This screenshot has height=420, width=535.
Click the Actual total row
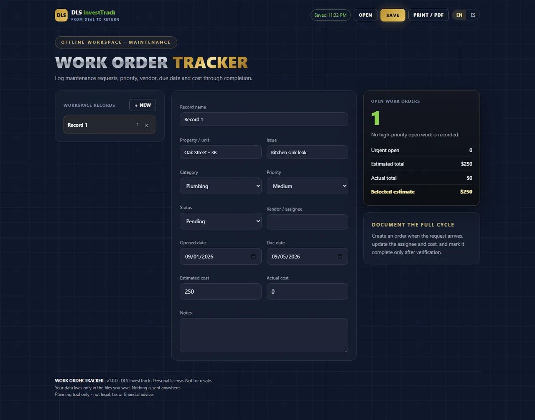[x=422, y=178]
